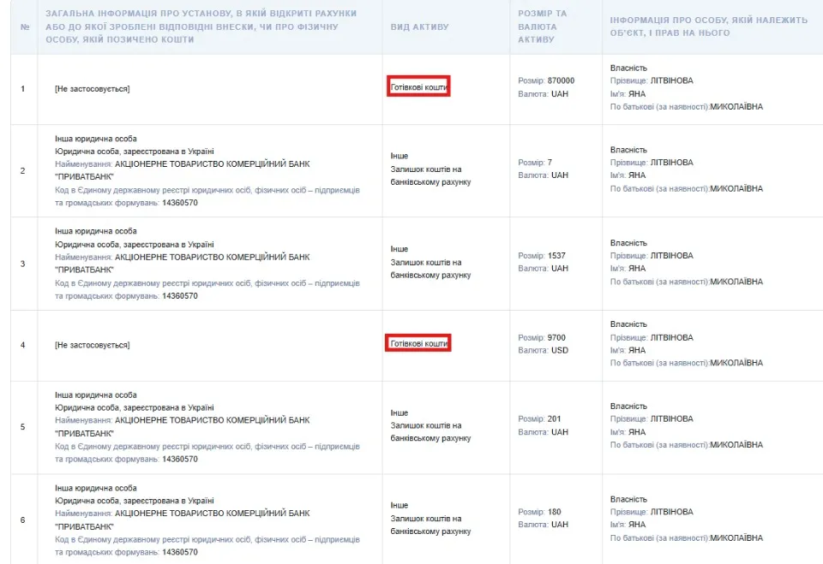Select highlighted 'Готівкові кошти' in row 4

418,343
